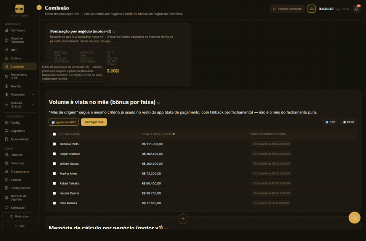Click the round scroll-down chevron button
The height and width of the screenshot is (241, 366).
pyautogui.click(x=183, y=219)
